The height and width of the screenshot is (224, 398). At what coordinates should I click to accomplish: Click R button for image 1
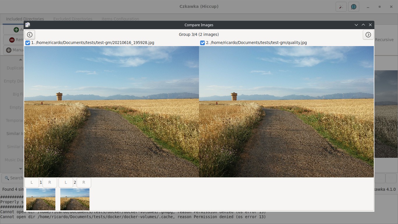coord(50,183)
